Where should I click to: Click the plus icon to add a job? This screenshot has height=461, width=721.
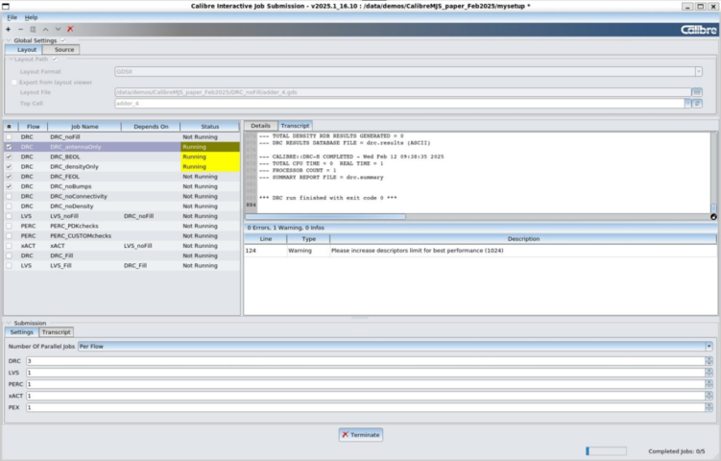(9, 29)
